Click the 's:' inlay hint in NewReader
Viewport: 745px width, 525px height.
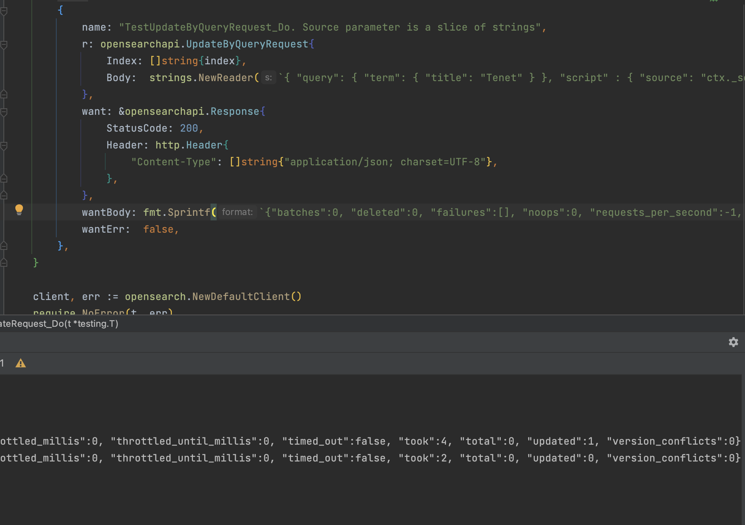coord(268,78)
